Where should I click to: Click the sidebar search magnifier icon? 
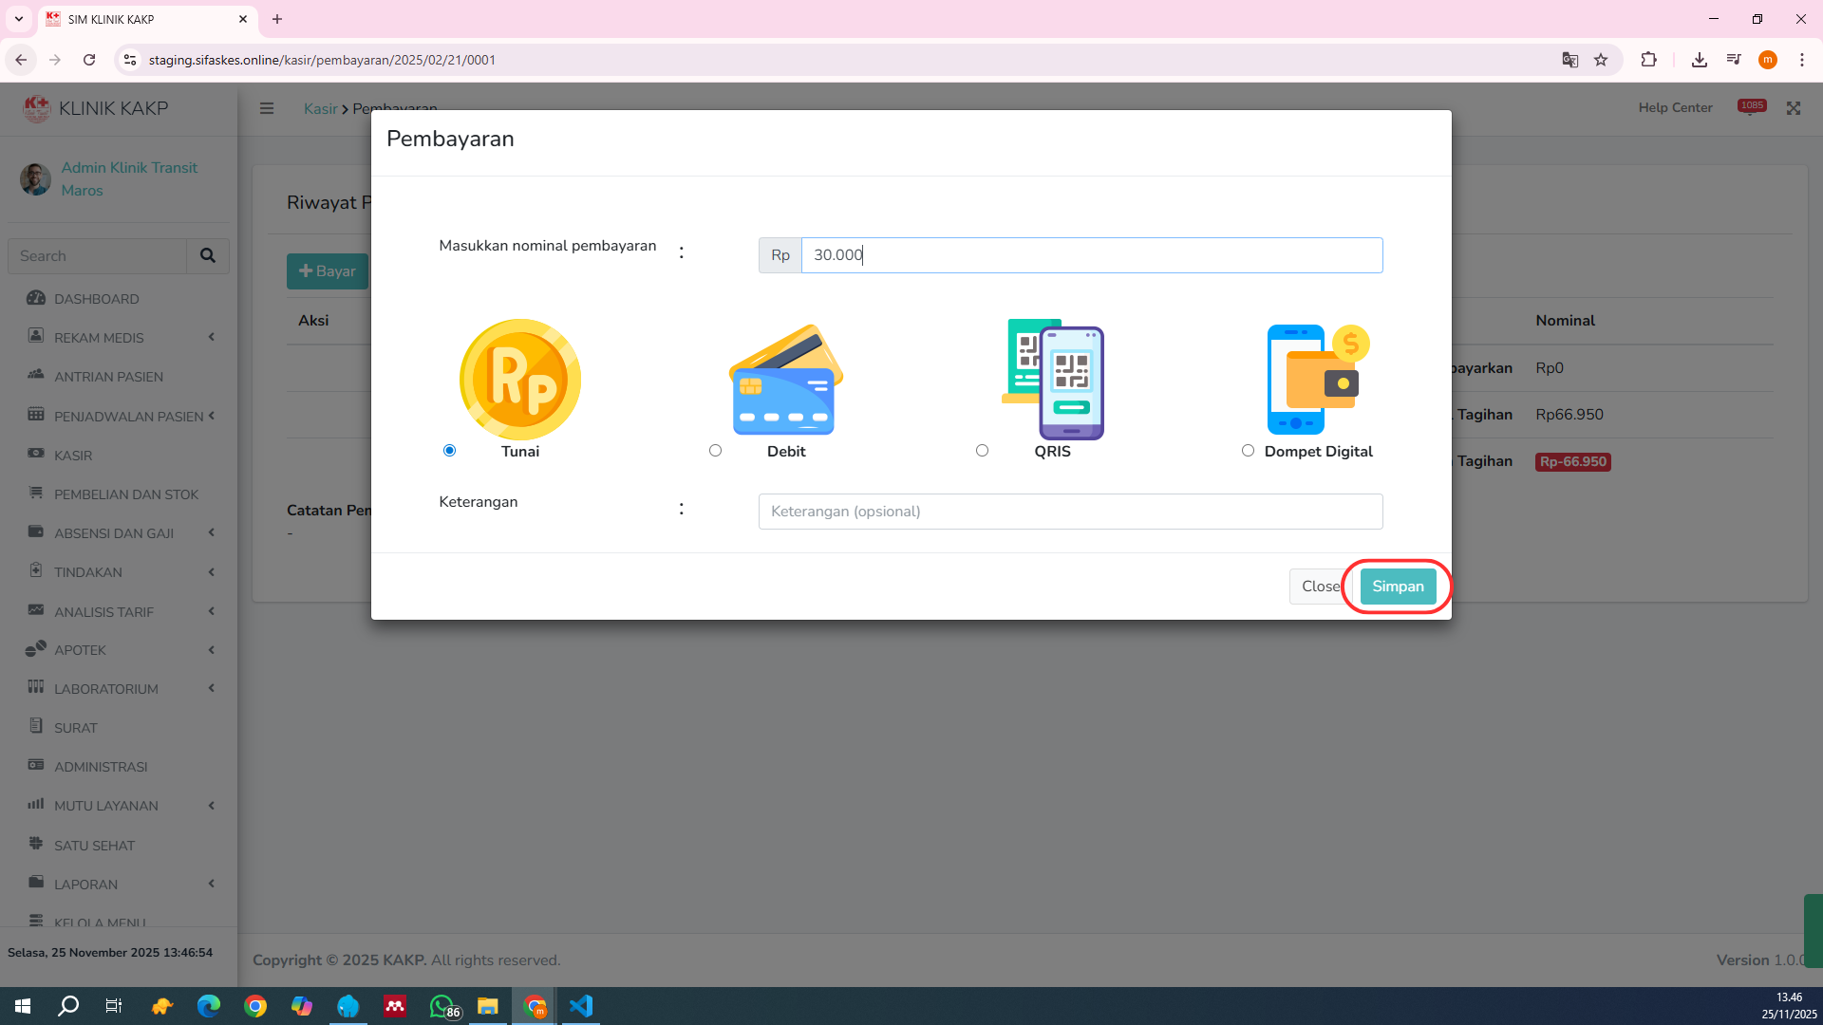click(208, 255)
